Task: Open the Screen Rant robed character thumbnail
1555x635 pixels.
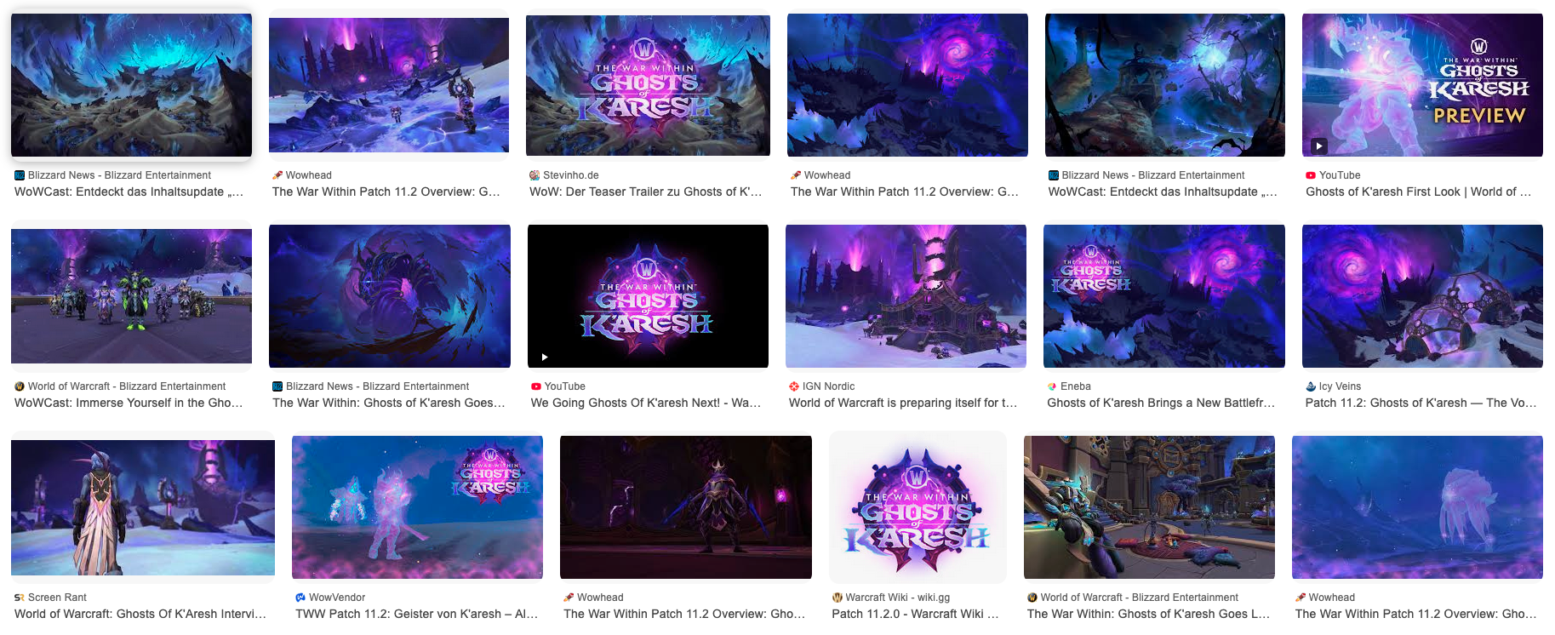Action: tap(143, 507)
